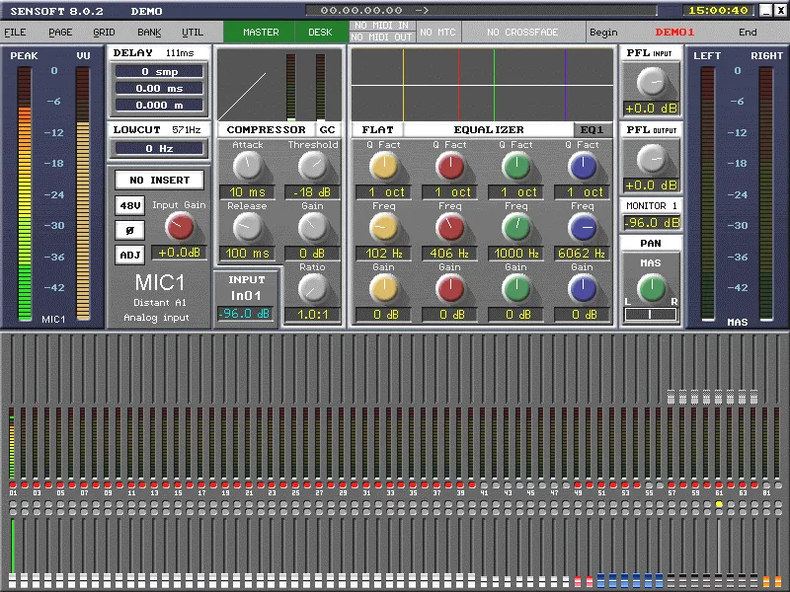Click the red mute button of channel 03

click(x=37, y=484)
